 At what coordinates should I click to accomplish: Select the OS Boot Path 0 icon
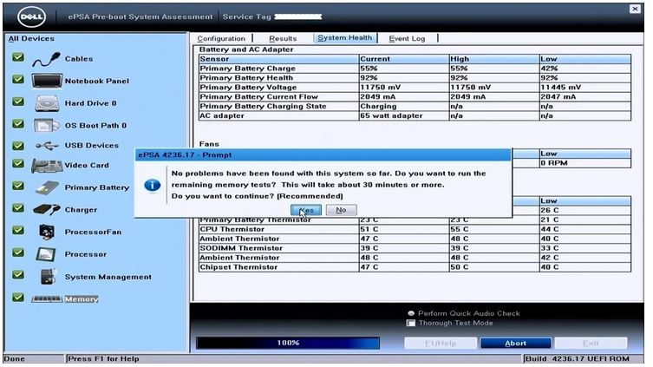(47, 126)
